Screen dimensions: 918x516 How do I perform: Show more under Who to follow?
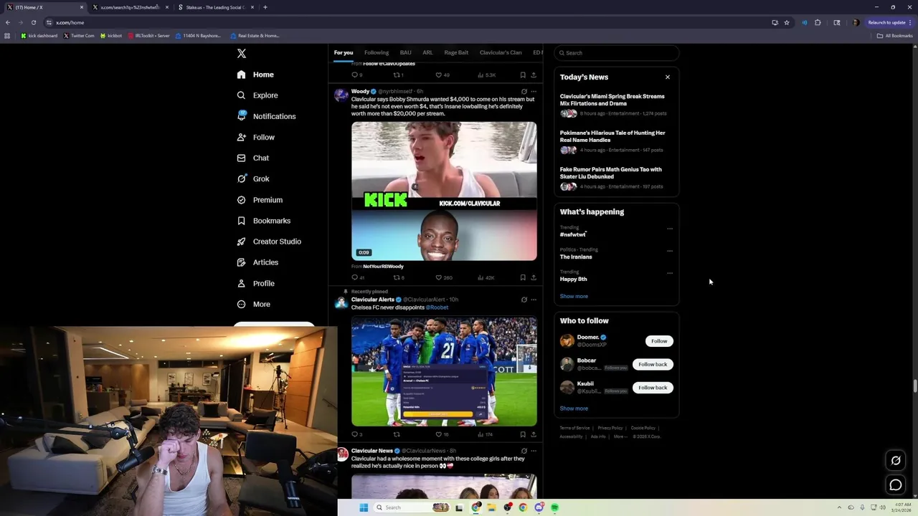[574, 408]
